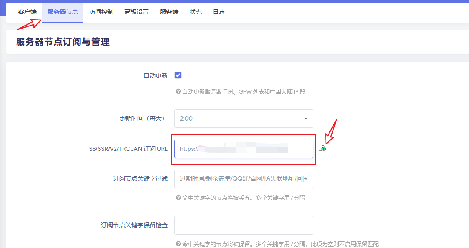Viewport: 469px width, 248px height.
Task: Click help icon before 自动更新服务器订阅 hint
Action: pos(178,91)
